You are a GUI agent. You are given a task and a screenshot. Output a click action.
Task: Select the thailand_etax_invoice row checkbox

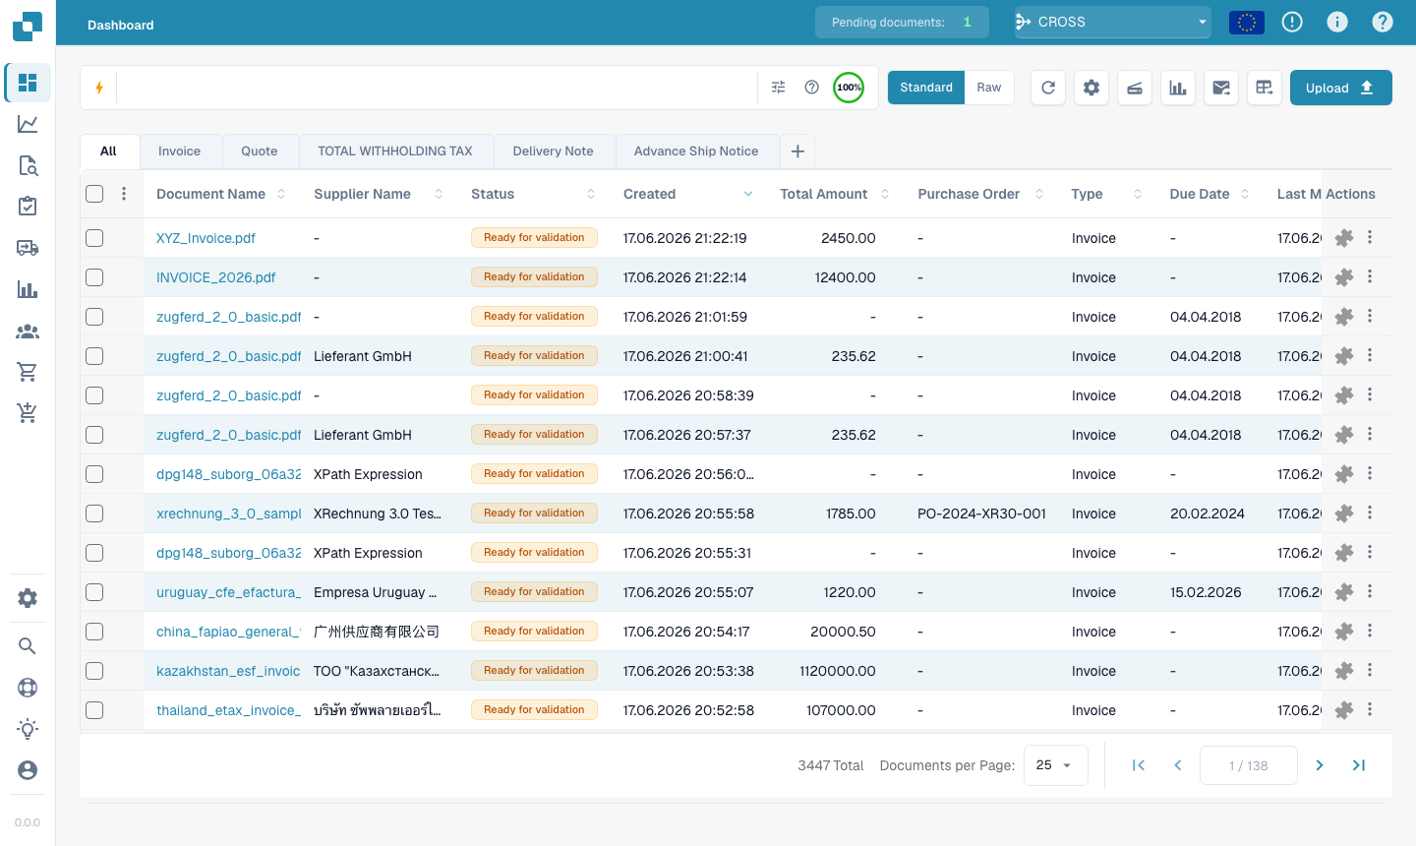94,710
